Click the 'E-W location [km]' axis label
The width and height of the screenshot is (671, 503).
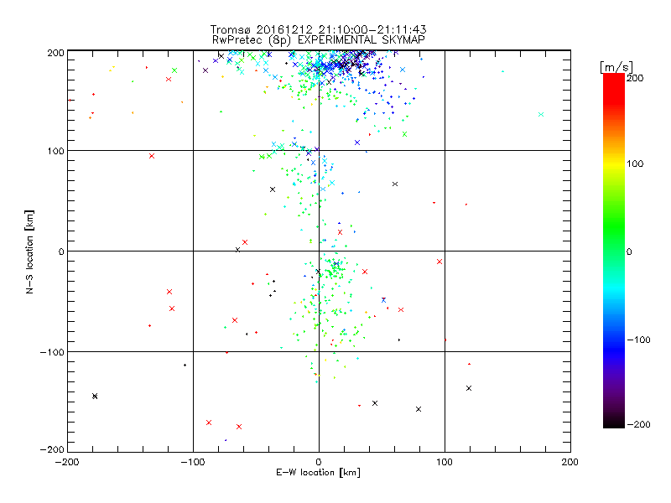tap(318, 473)
